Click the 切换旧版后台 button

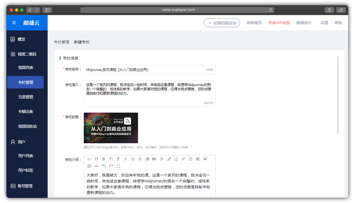pos(222,22)
